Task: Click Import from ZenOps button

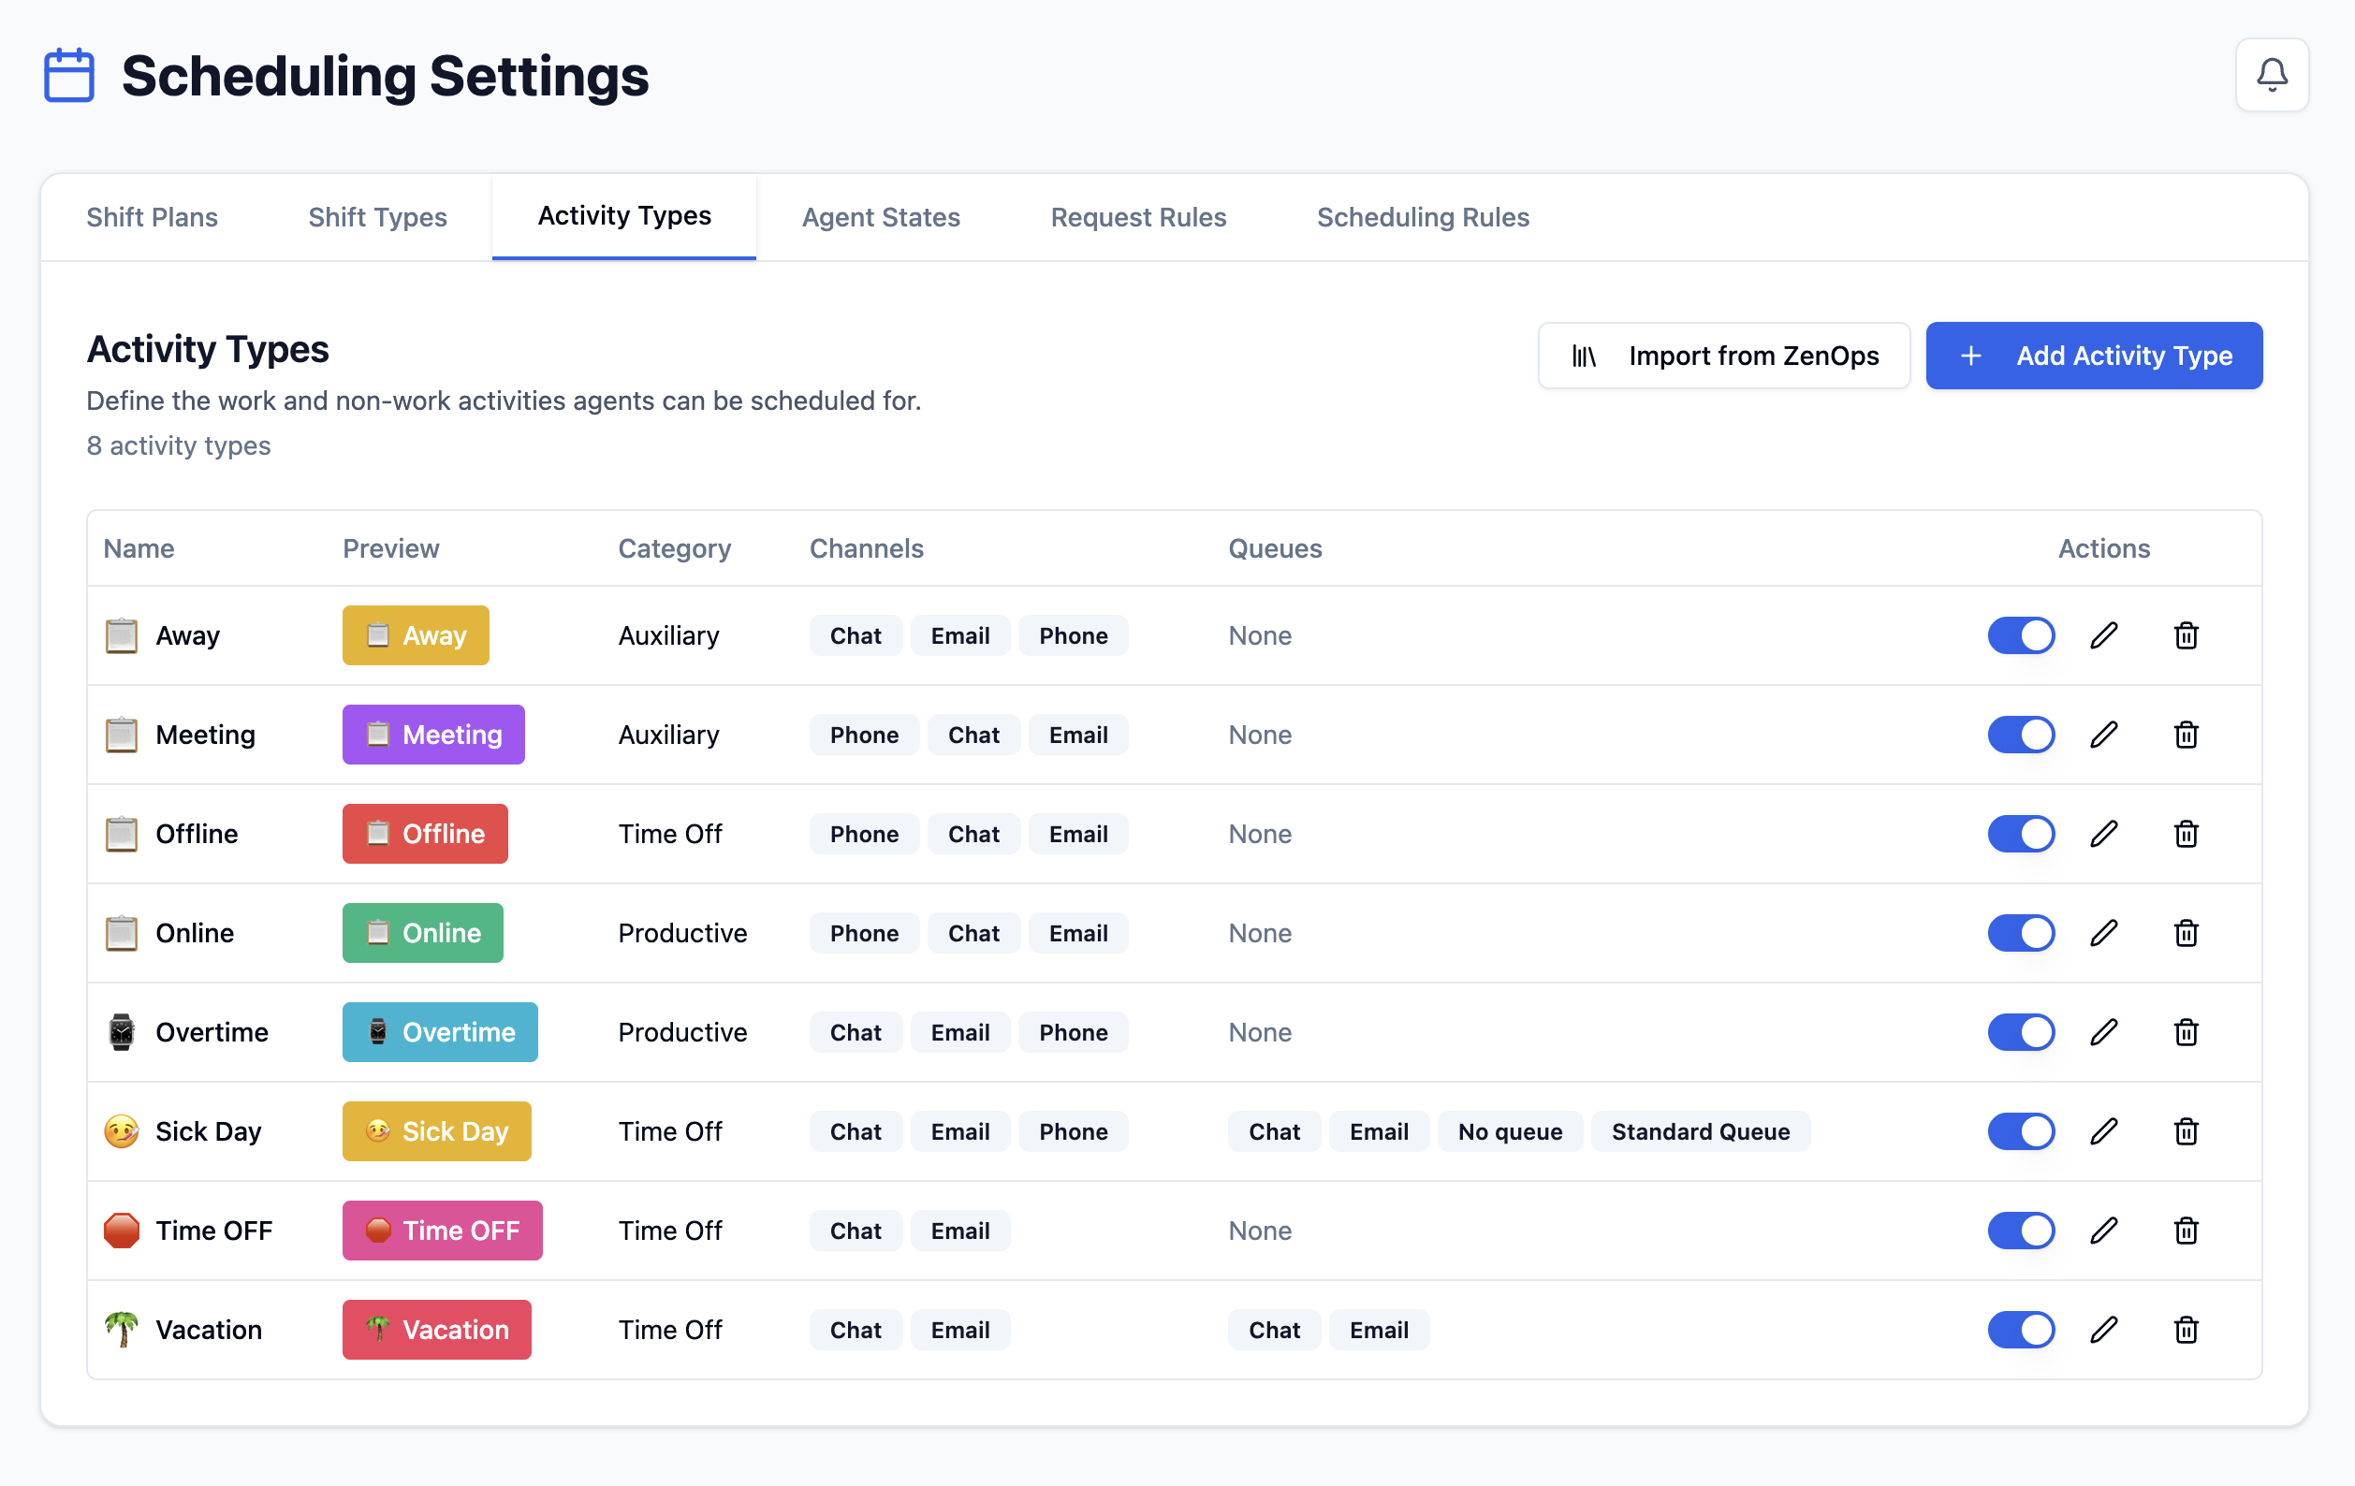Action: tap(1723, 356)
